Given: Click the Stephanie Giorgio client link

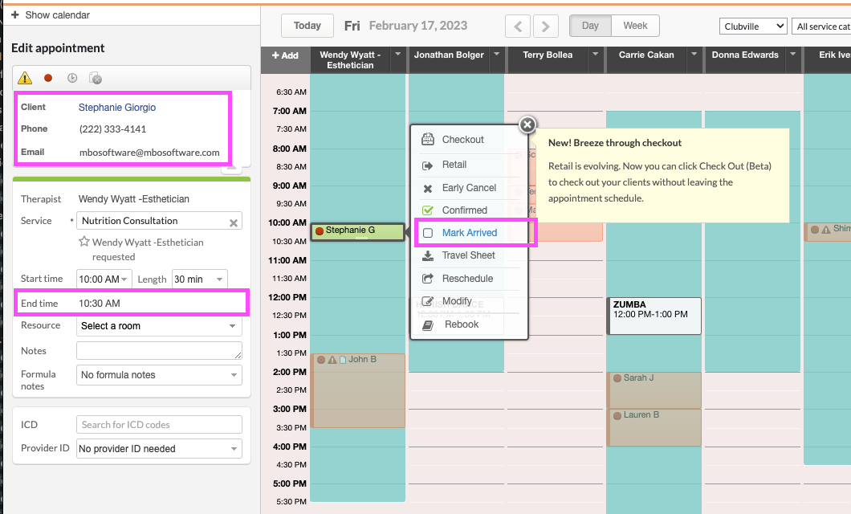Looking at the screenshot, I should pos(116,107).
